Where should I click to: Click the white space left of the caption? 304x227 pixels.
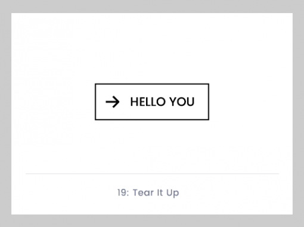point(64,193)
